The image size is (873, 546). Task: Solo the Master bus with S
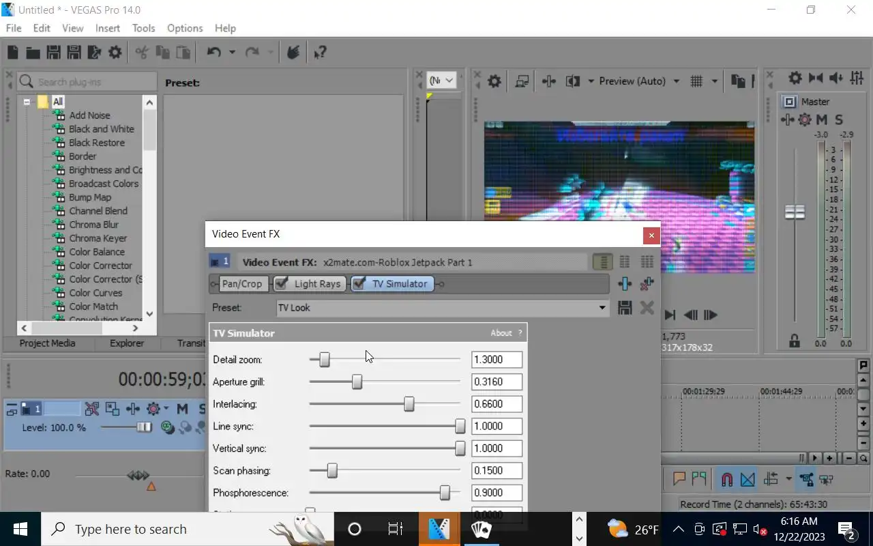coord(839,119)
